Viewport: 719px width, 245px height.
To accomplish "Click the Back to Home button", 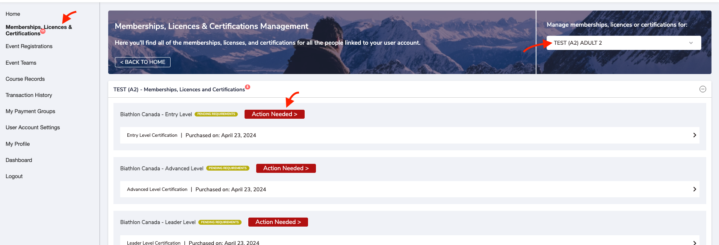I will 143,62.
